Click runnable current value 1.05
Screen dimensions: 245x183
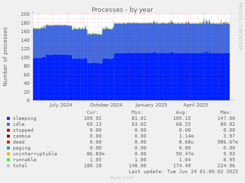click(96, 160)
